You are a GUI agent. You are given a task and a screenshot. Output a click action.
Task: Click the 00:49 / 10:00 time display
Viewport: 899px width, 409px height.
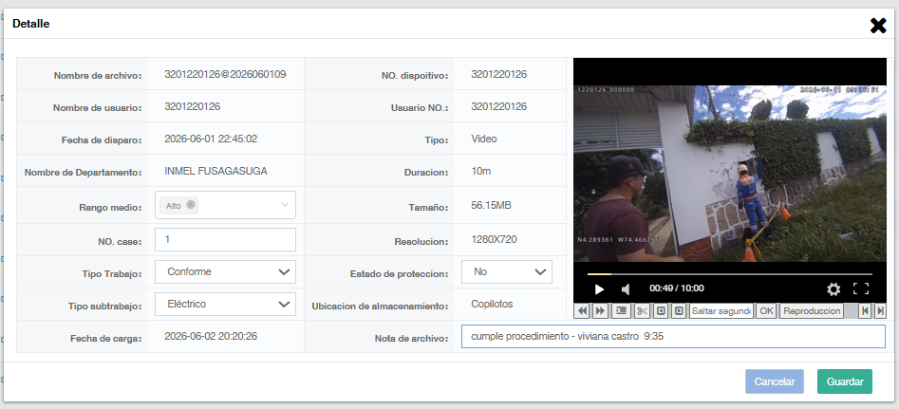point(677,288)
